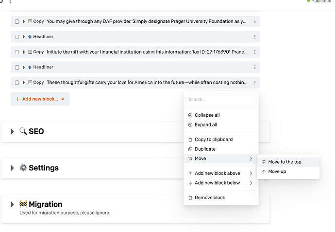Click the Headliner icon on the first Headliner row
Viewport: 335px width, 232px height.
[30, 37]
